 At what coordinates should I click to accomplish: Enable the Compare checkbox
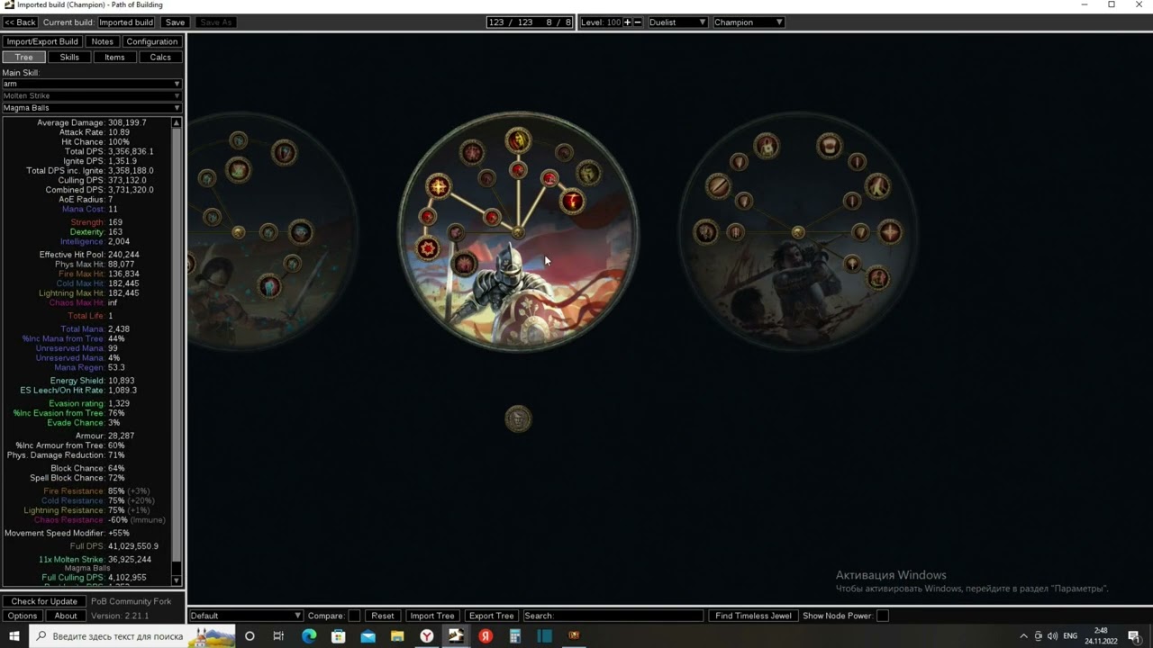[x=354, y=616]
